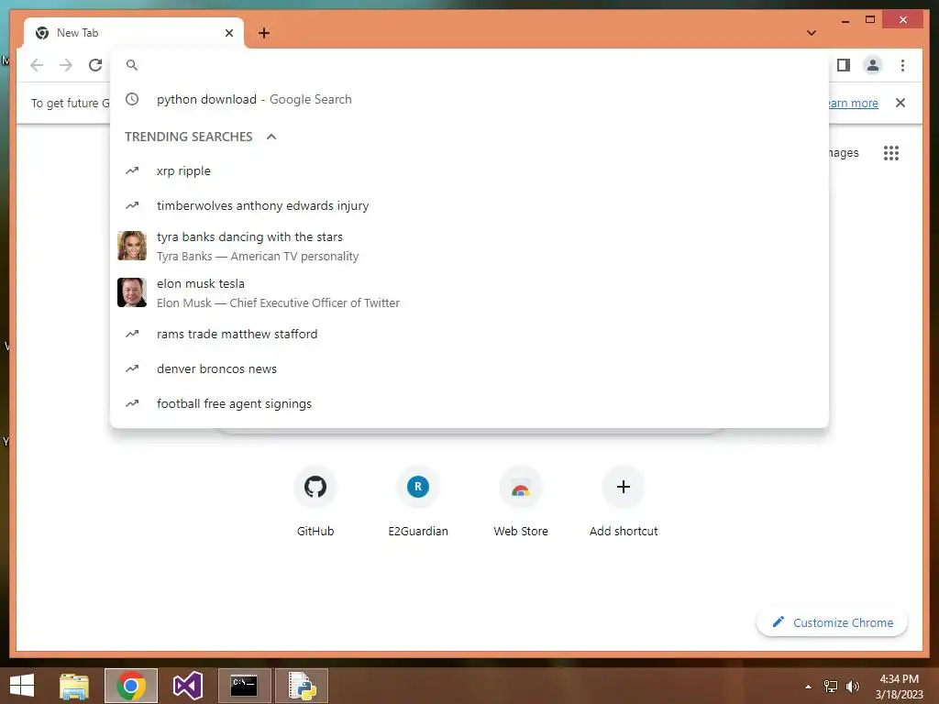Open the Python installer taskbar icon
This screenshot has width=939, height=704.
point(301,686)
